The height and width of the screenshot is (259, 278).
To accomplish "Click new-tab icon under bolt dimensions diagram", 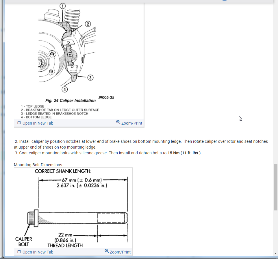I will coord(19,252).
